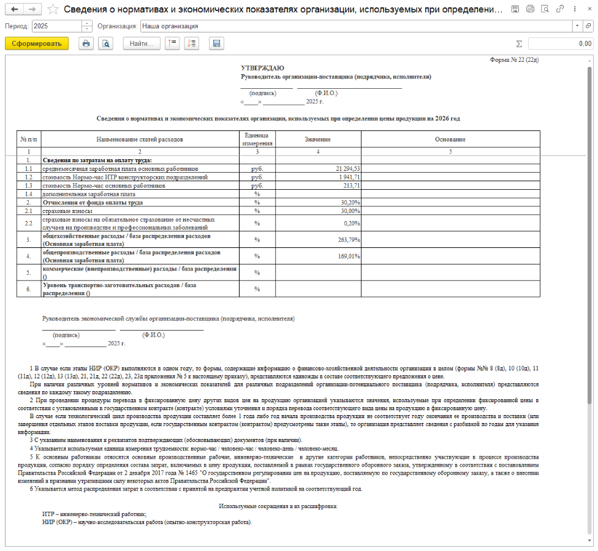Select the Единица измерения column header
The width and height of the screenshot is (598, 551).
point(257,140)
